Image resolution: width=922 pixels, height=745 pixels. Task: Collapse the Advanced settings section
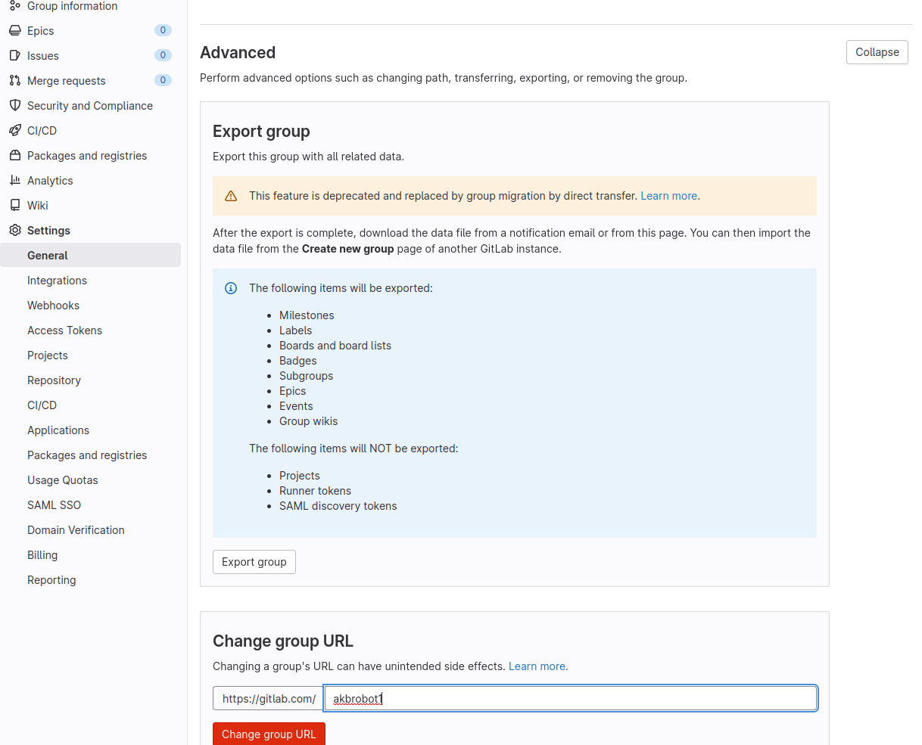[877, 51]
